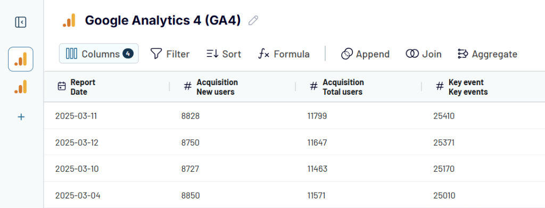Select the 2025-03-11 date cell
This screenshot has height=208, width=545.
pos(76,116)
